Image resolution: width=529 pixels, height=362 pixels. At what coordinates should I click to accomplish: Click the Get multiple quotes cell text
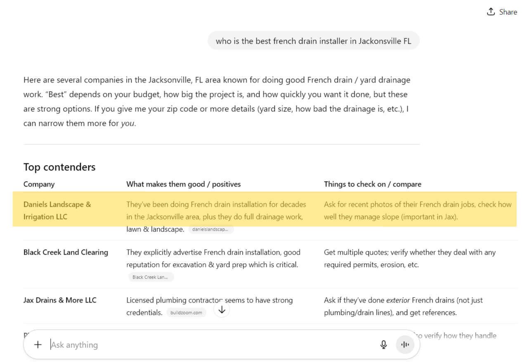pyautogui.click(x=409, y=258)
